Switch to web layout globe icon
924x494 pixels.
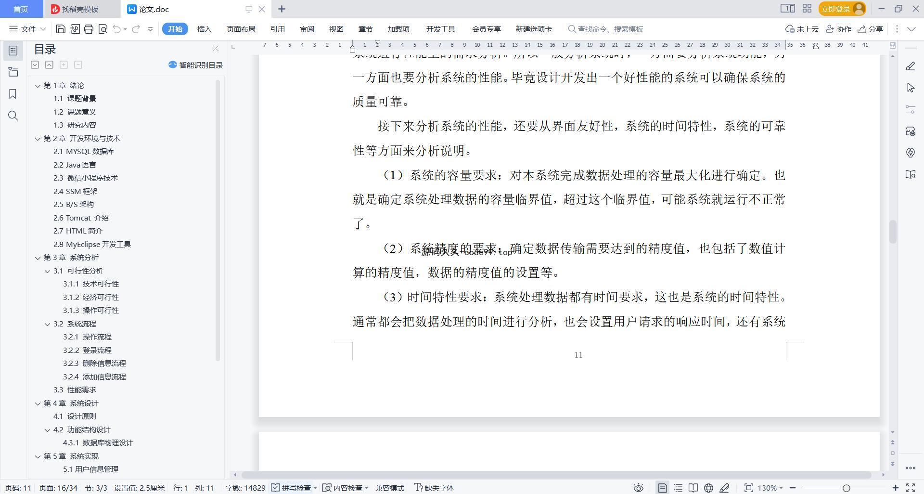point(708,488)
